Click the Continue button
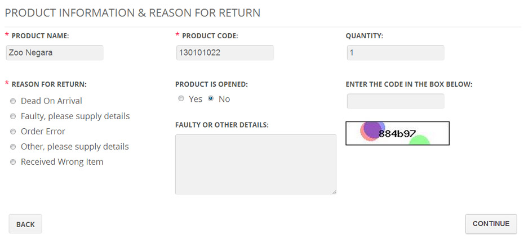The height and width of the screenshot is (239, 524). tap(491, 224)
